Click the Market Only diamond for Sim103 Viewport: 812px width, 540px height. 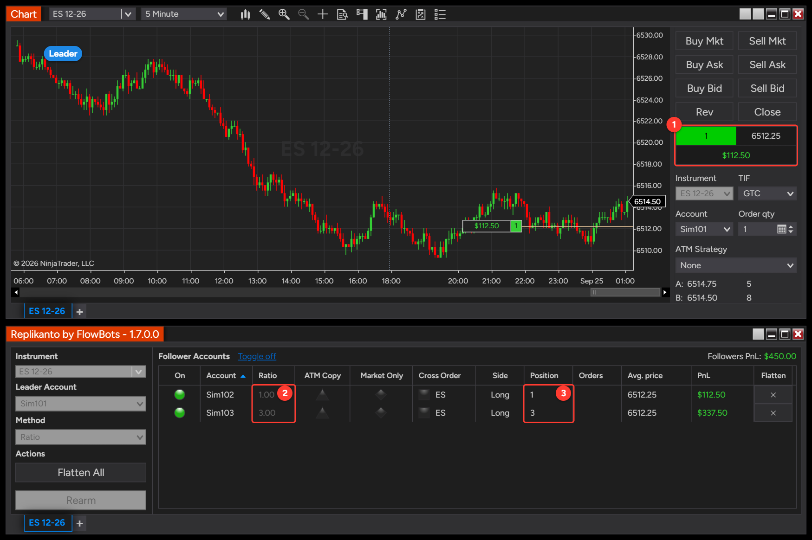point(381,413)
